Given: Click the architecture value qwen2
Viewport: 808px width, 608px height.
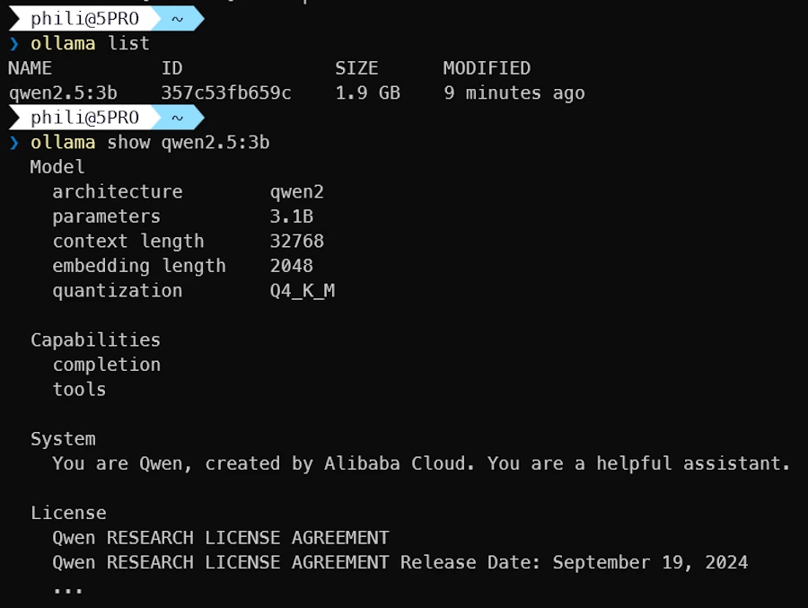Looking at the screenshot, I should click(x=296, y=191).
